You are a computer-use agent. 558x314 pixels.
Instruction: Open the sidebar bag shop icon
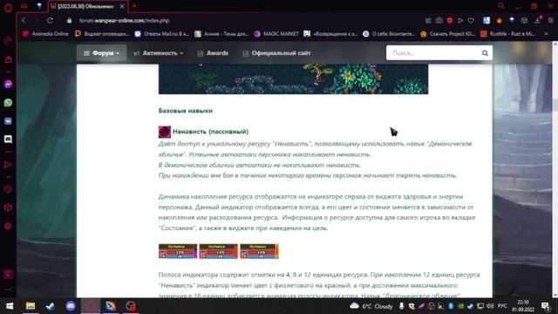click(8, 59)
